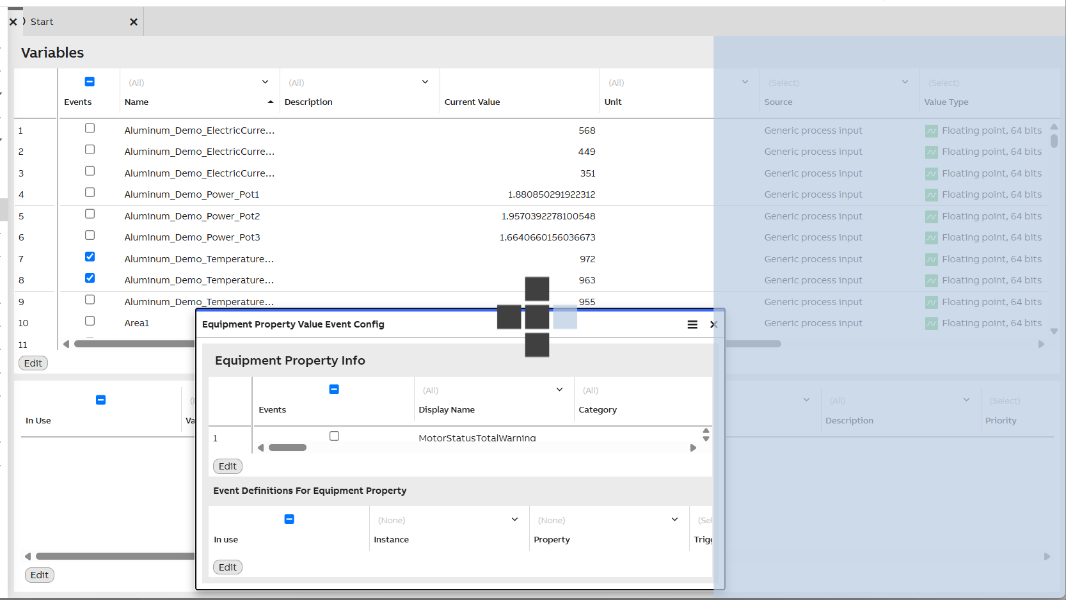Image resolution: width=1066 pixels, height=600 pixels.
Task: Click the value type icon for Aluminum_Demo_Power_Pot2
Action: [x=932, y=216]
